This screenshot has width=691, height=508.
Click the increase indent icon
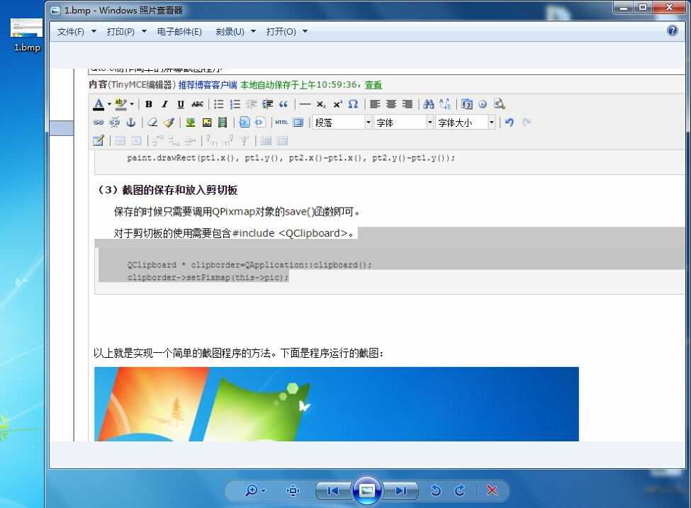point(267,104)
